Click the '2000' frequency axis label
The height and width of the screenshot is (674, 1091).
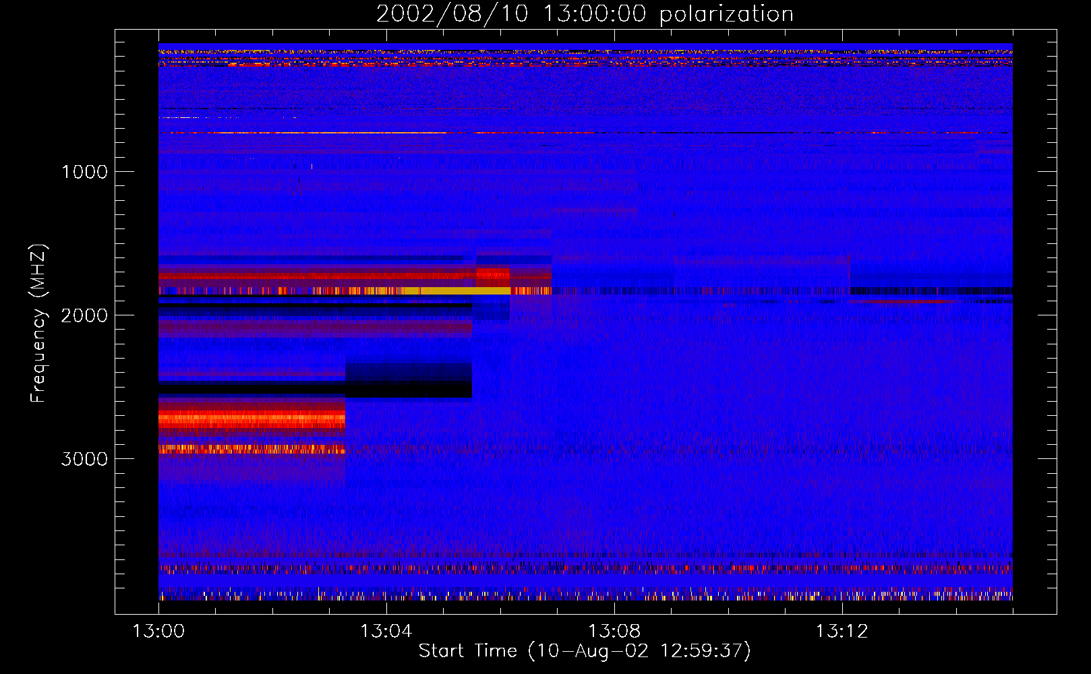point(84,315)
